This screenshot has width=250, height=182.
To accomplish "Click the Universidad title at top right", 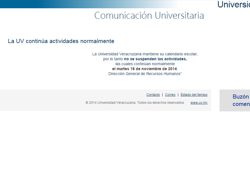I will 234,5.
